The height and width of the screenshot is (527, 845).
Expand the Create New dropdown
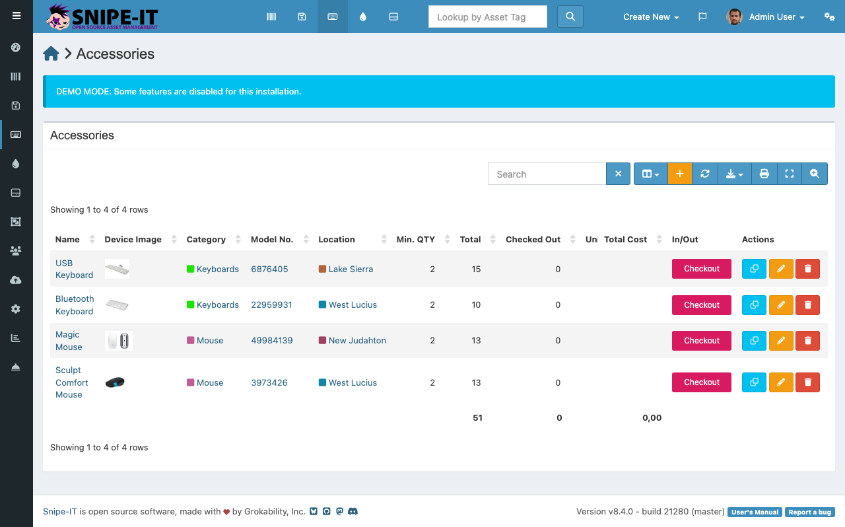coord(651,17)
